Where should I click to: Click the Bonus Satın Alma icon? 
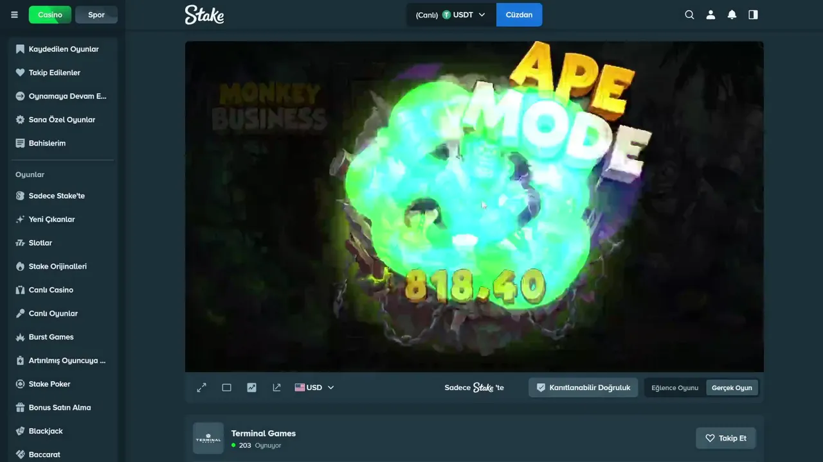pos(20,407)
